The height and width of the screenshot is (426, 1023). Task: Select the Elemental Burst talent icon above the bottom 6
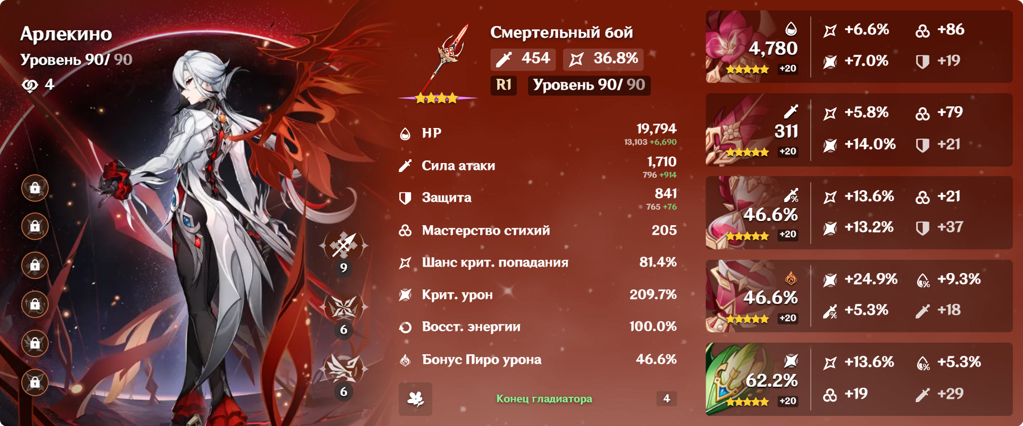[343, 369]
